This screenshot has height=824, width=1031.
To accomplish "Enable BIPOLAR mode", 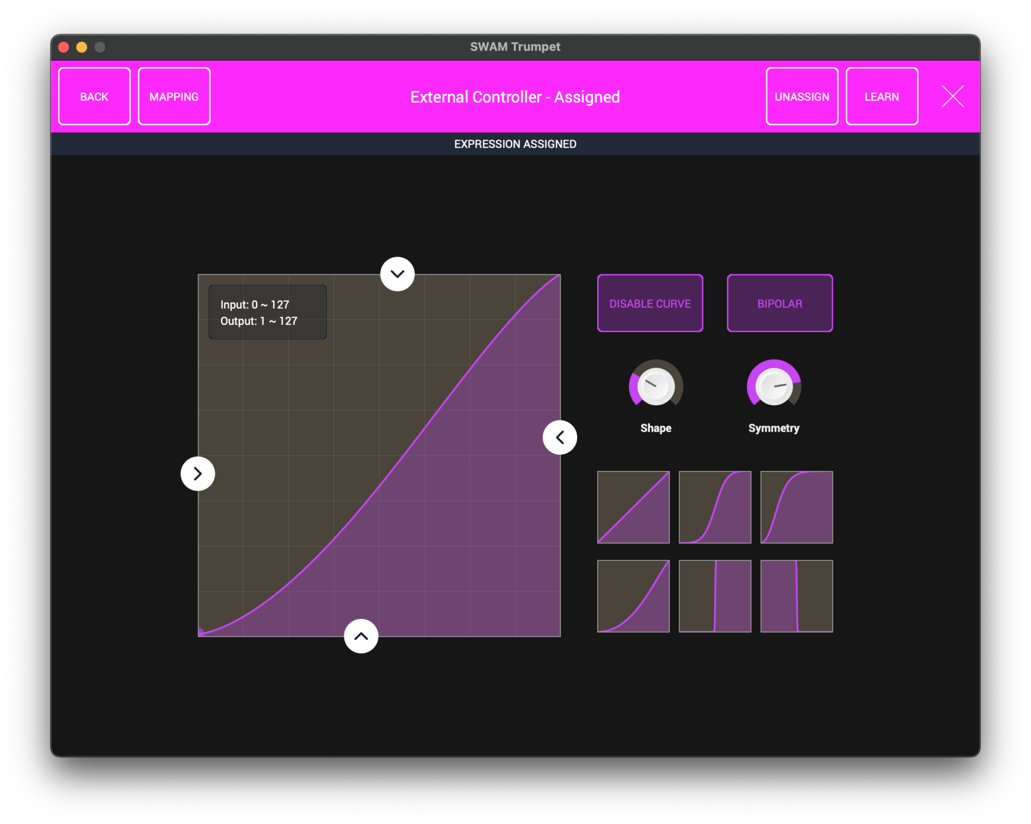I will click(779, 303).
